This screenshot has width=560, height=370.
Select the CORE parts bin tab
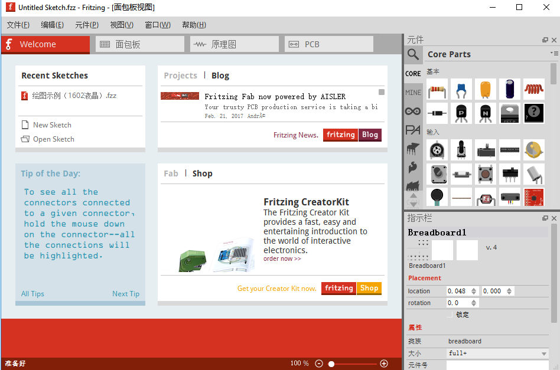coord(413,74)
